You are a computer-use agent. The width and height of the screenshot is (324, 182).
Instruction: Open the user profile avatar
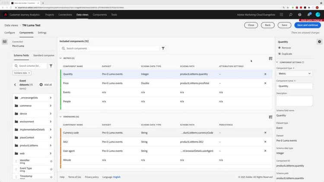(318, 14)
